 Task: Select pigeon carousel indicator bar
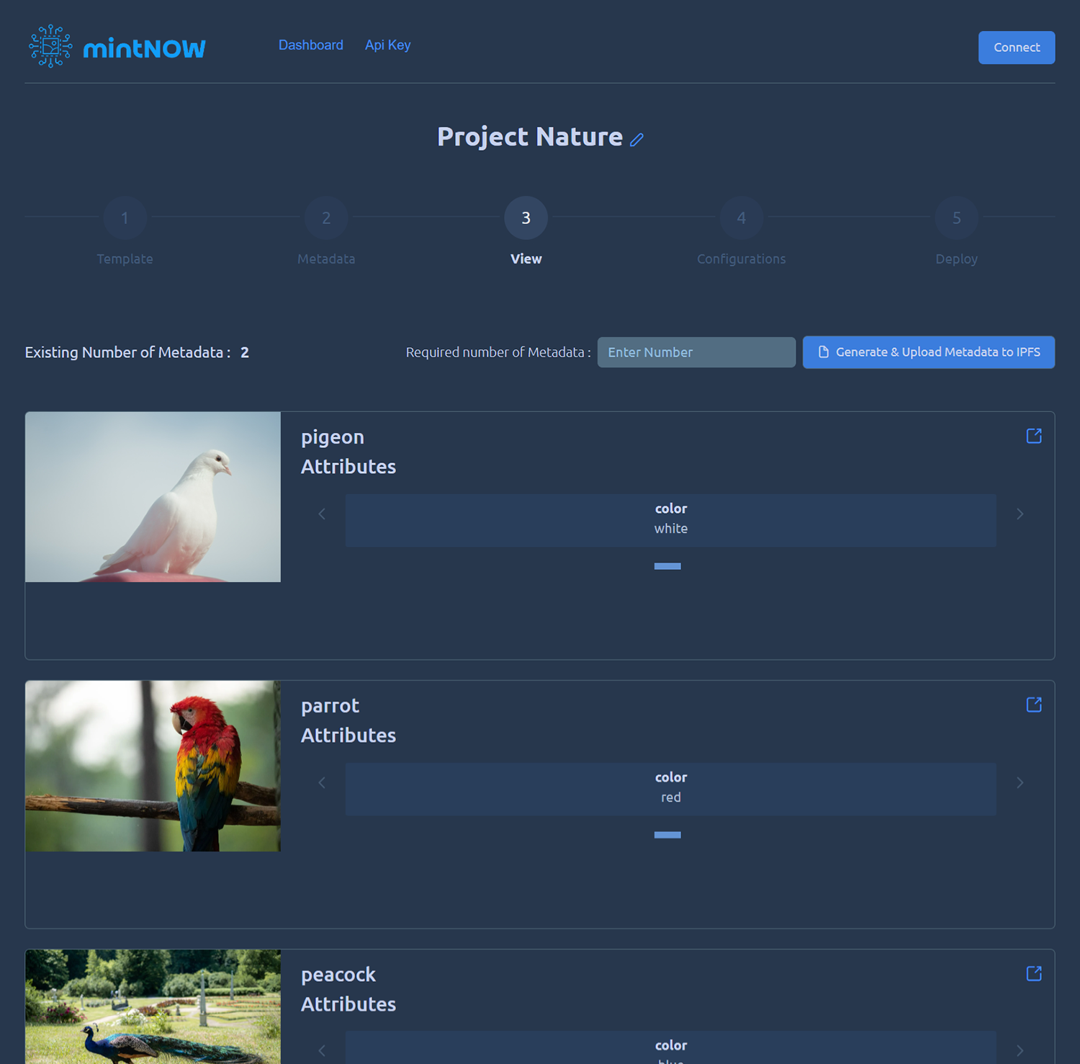click(667, 566)
